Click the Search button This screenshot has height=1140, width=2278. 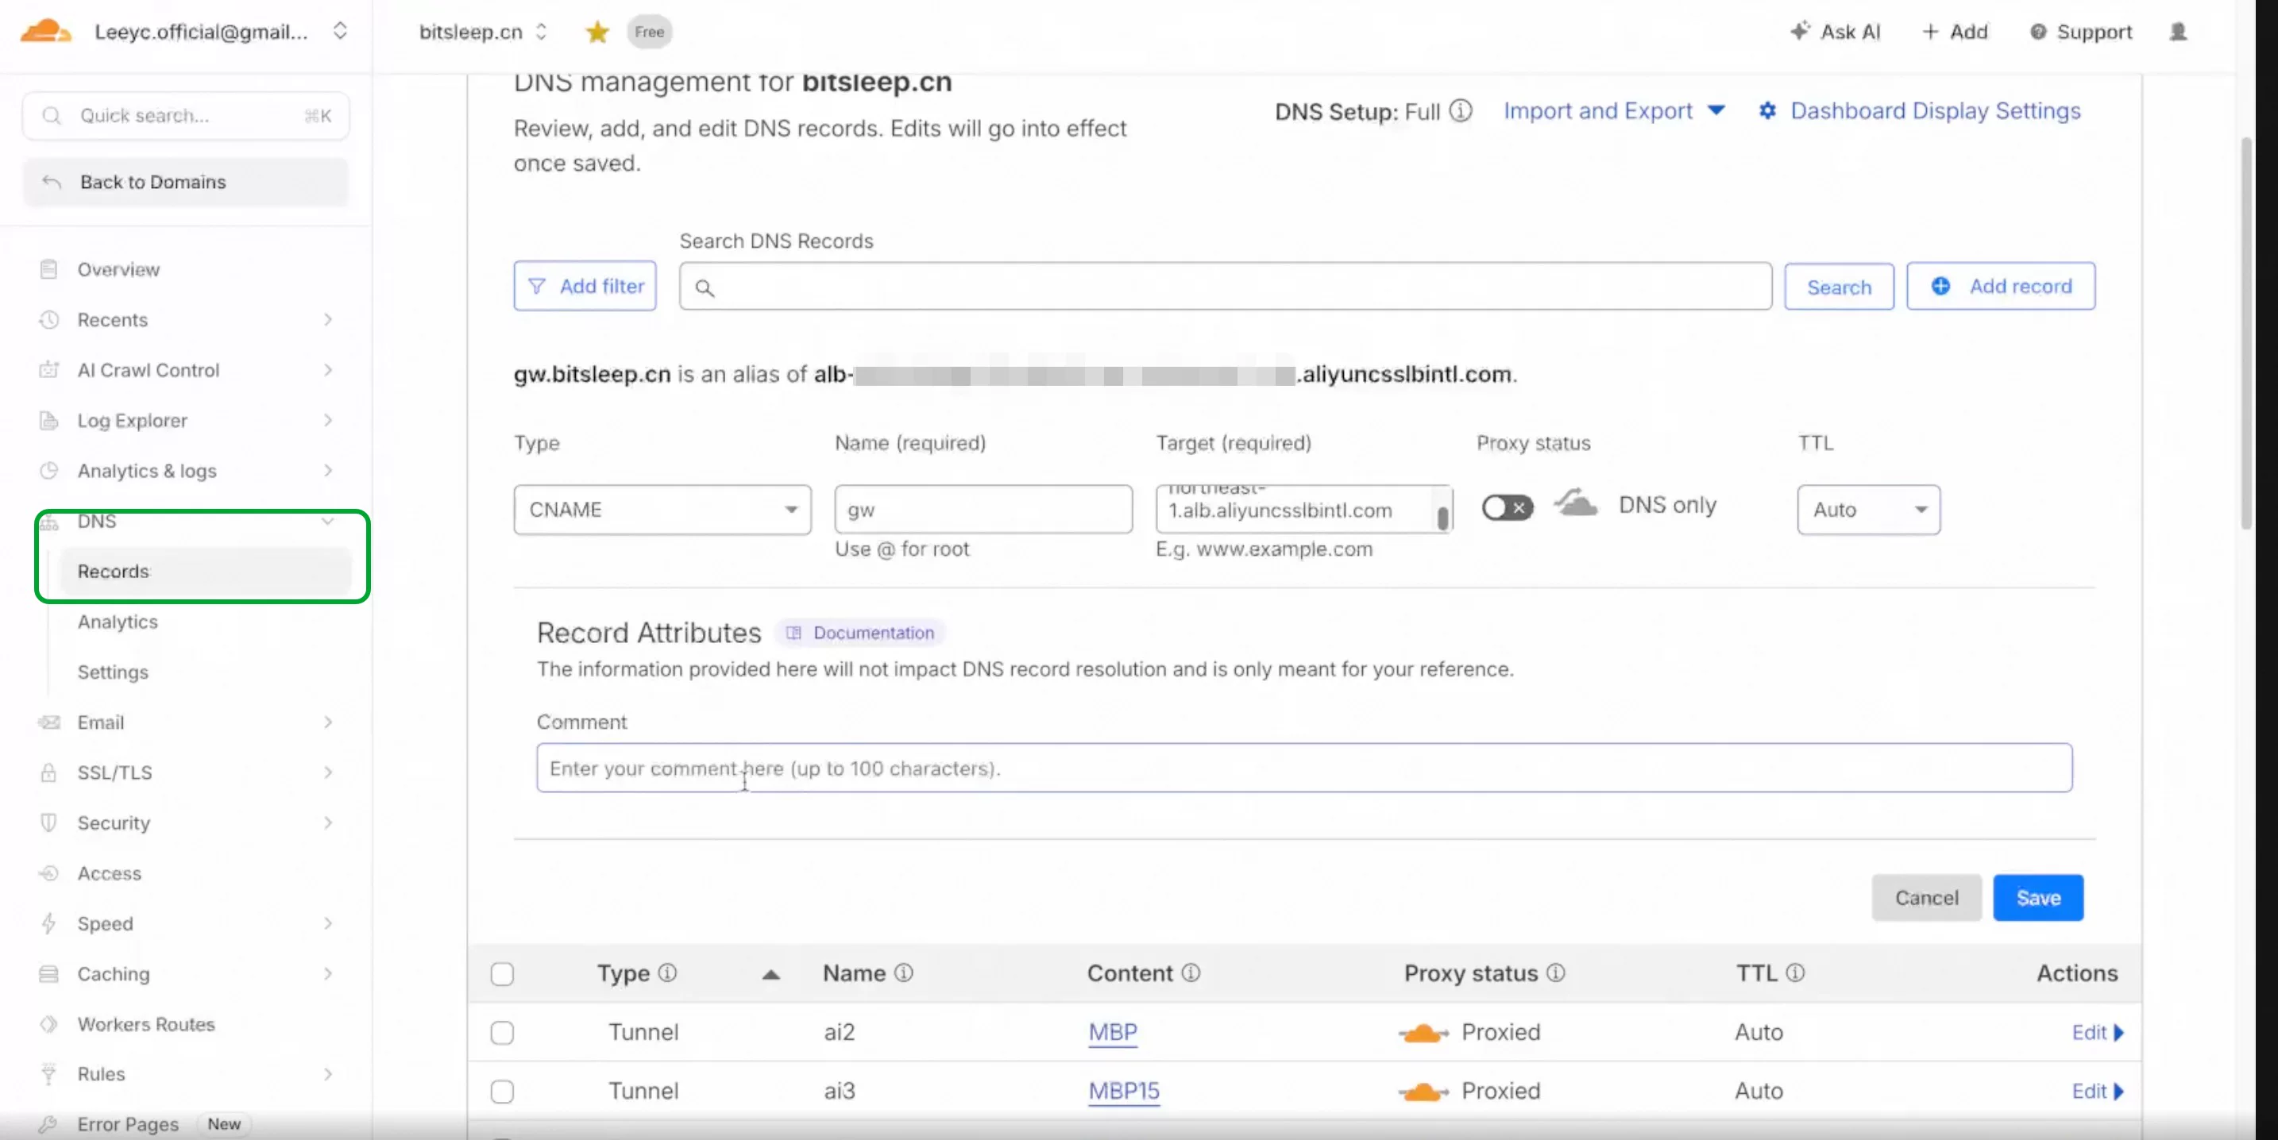(1840, 287)
